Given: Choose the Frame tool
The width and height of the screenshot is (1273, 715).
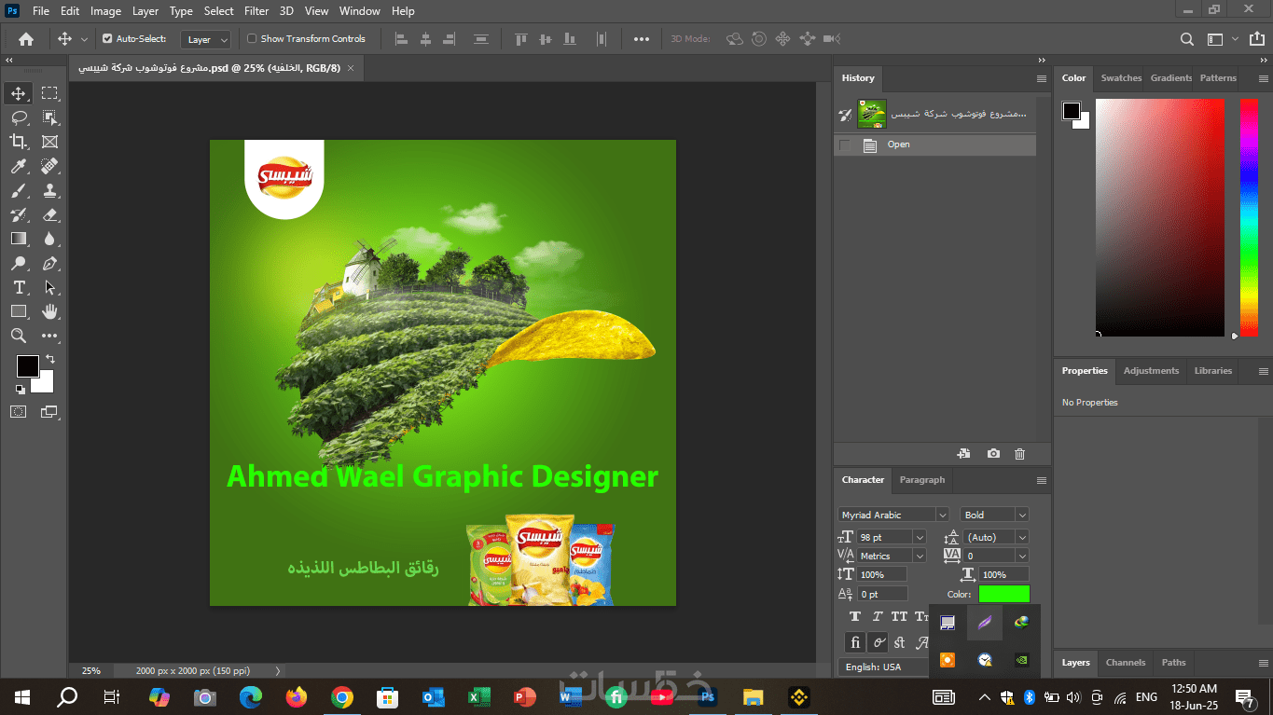Looking at the screenshot, I should coord(49,142).
